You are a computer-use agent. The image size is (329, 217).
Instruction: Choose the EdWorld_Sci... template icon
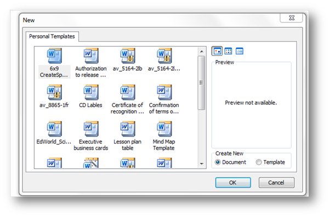(54, 129)
